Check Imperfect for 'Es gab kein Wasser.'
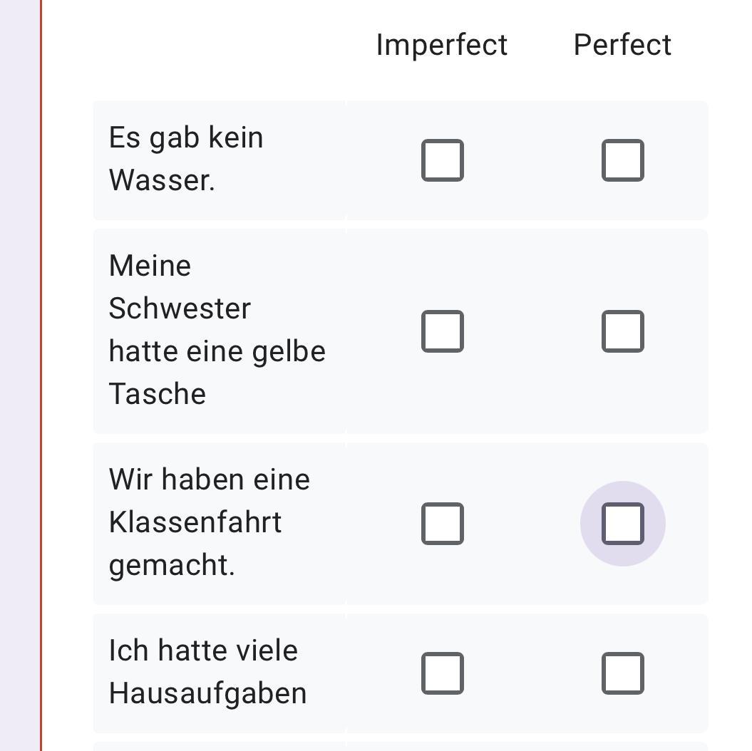The image size is (752, 751). pyautogui.click(x=443, y=160)
